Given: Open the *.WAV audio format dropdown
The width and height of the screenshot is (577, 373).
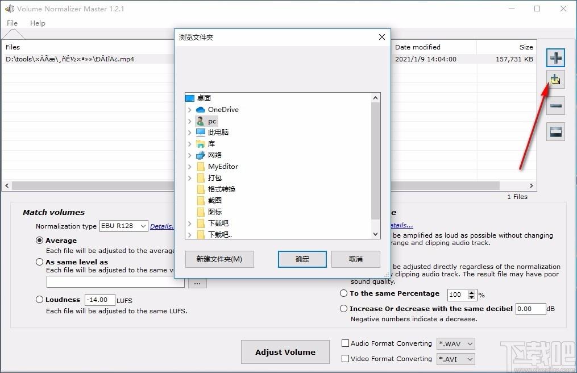Looking at the screenshot, I should point(455,343).
